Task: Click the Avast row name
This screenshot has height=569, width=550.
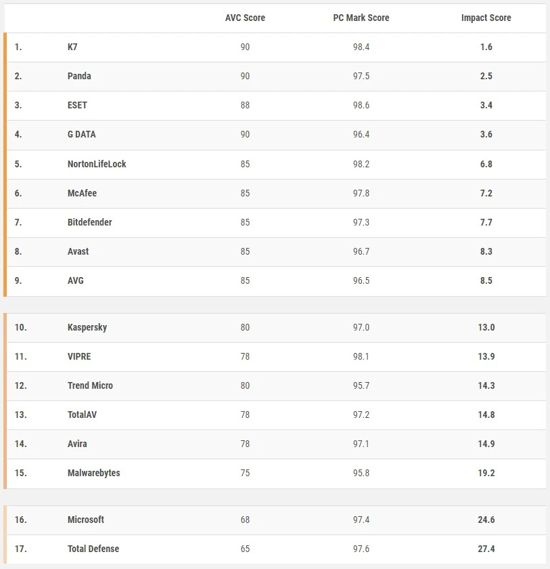Action: (x=78, y=251)
